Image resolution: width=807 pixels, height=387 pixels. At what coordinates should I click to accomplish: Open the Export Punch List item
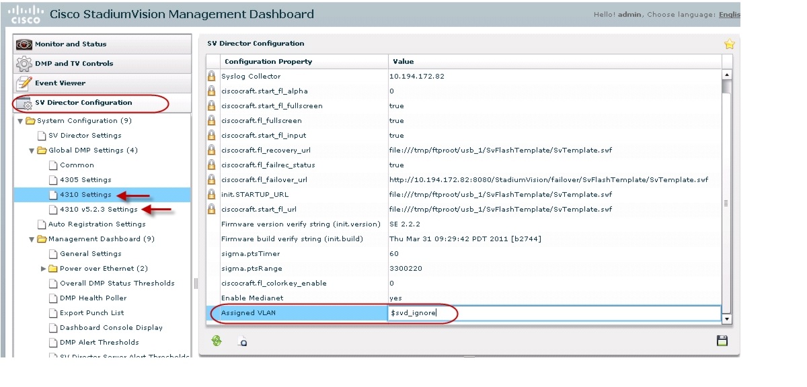(92, 313)
